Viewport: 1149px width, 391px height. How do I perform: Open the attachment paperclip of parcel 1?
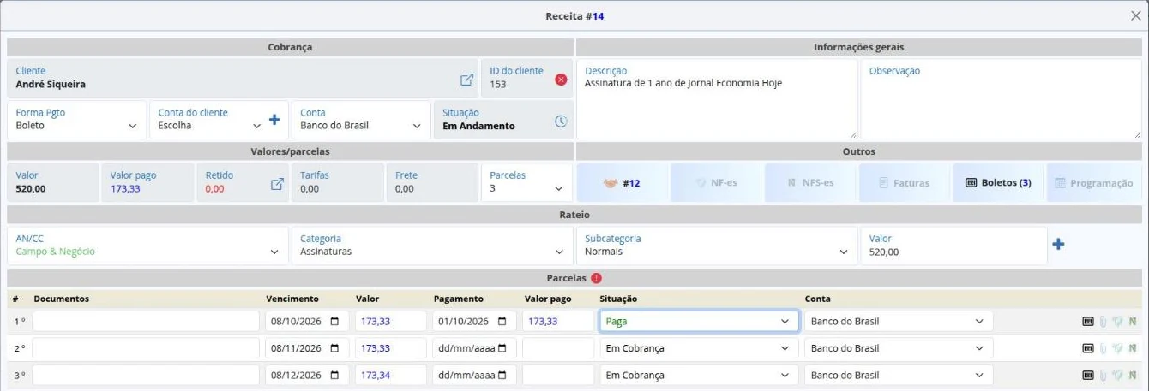pos(1104,322)
